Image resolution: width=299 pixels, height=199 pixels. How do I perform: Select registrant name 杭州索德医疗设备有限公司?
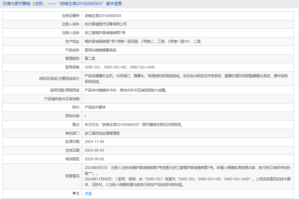tap(106, 24)
